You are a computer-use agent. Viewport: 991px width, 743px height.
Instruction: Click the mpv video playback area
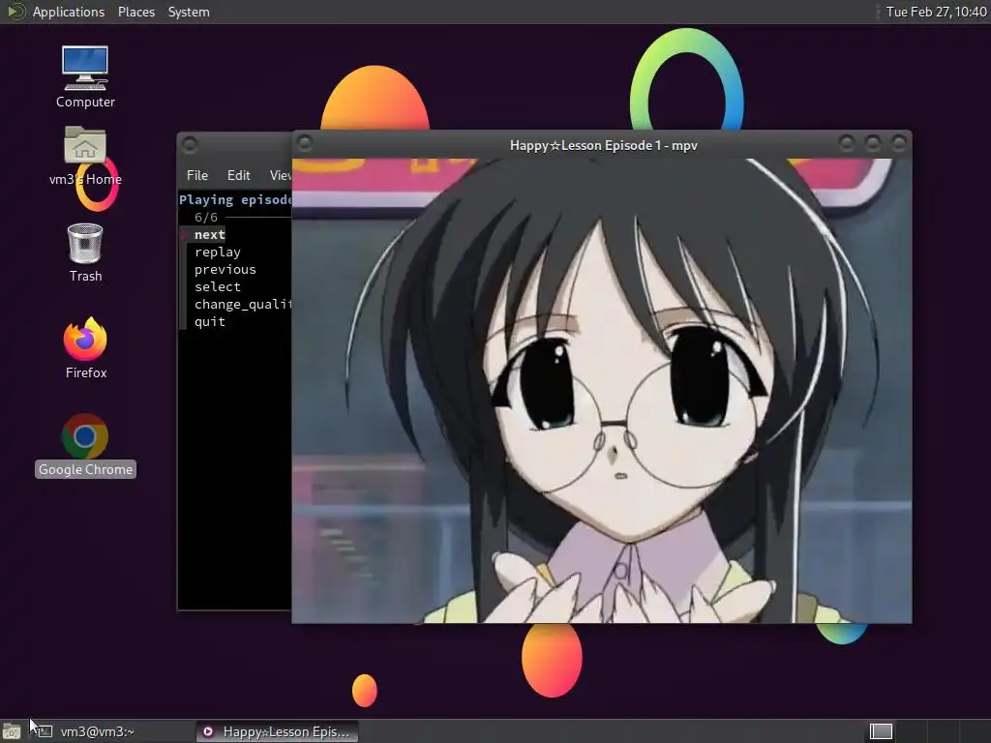pyautogui.click(x=602, y=391)
